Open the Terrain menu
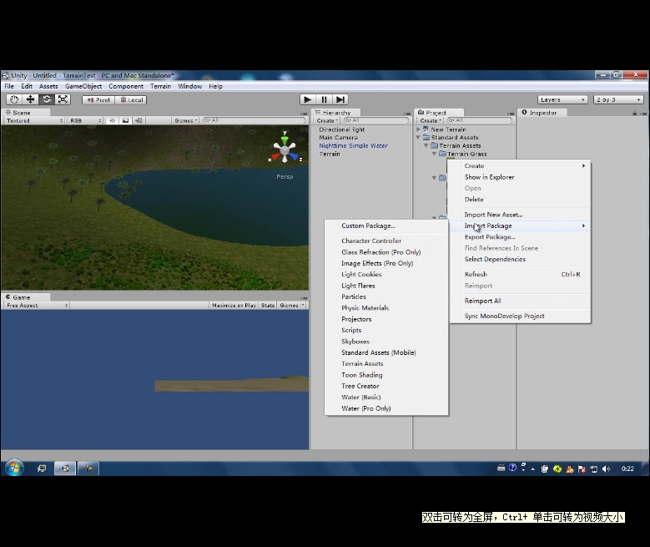650x547 pixels. point(160,86)
